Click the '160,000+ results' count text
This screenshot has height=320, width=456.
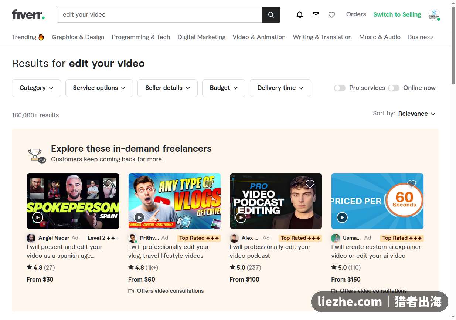coord(35,115)
